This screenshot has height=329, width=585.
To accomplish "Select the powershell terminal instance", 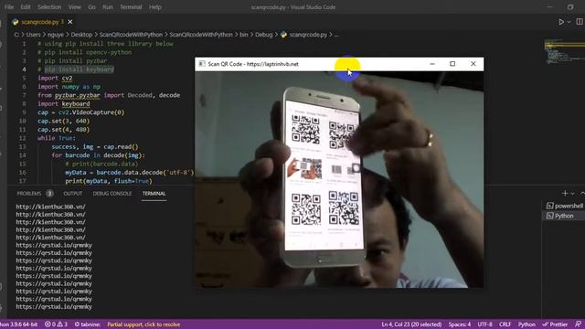I will tap(565, 206).
